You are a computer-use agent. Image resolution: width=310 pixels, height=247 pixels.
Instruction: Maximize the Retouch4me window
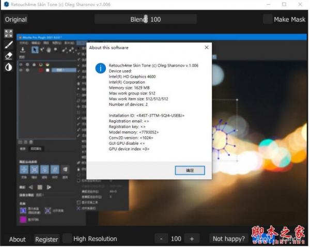[284, 4]
